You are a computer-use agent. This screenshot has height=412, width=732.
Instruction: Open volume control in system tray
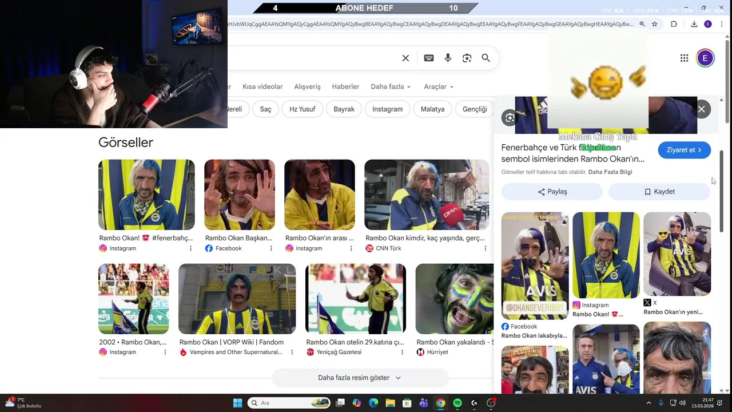pyautogui.click(x=682, y=403)
